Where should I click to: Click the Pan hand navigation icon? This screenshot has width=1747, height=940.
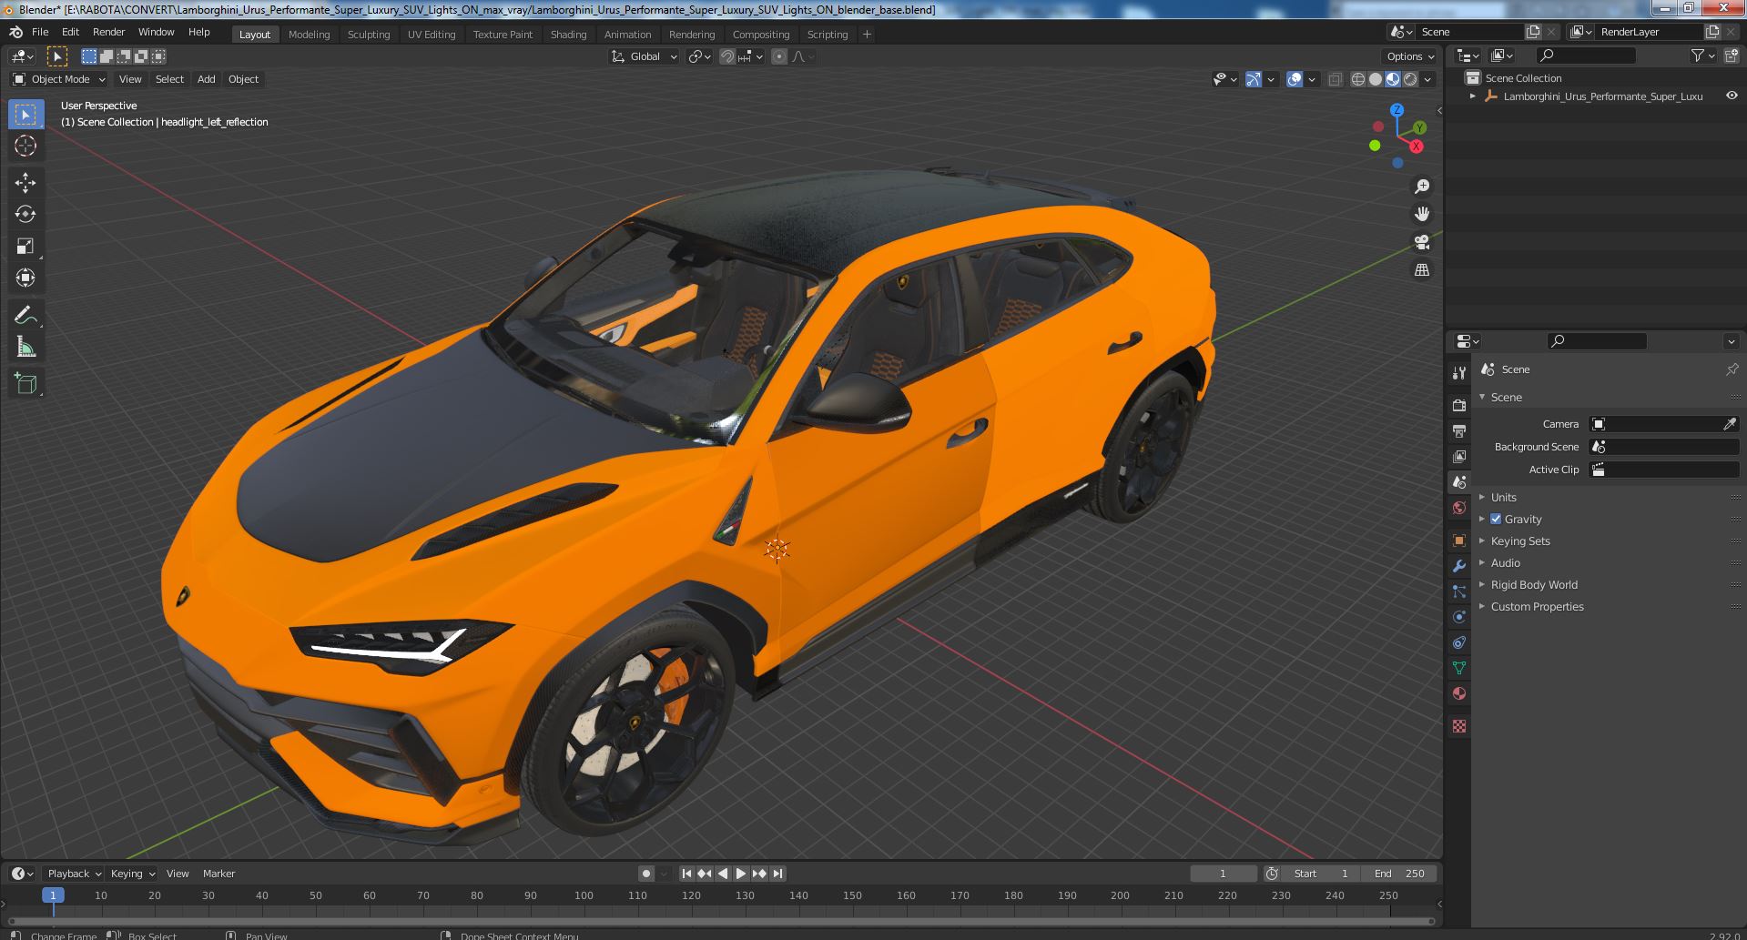[x=1421, y=214]
